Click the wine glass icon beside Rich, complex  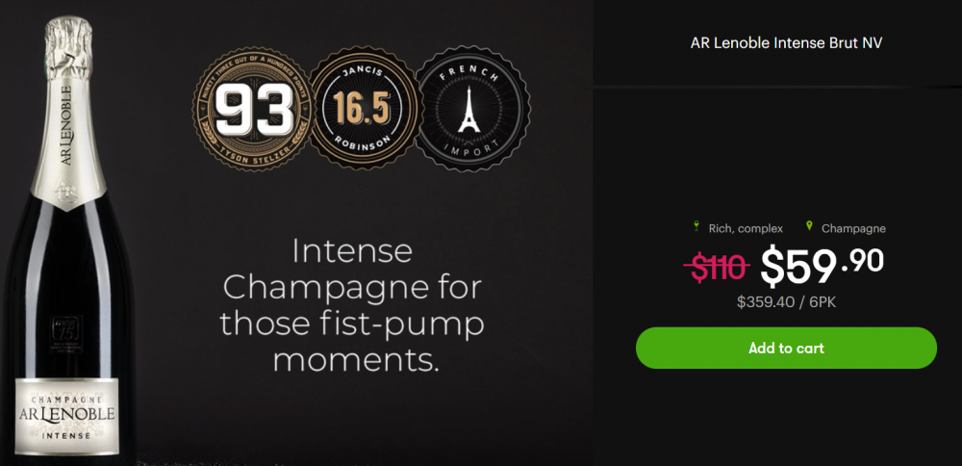point(696,226)
